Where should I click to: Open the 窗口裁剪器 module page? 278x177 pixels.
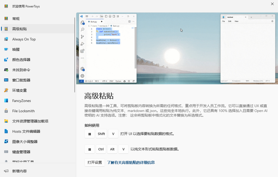[37, 80]
